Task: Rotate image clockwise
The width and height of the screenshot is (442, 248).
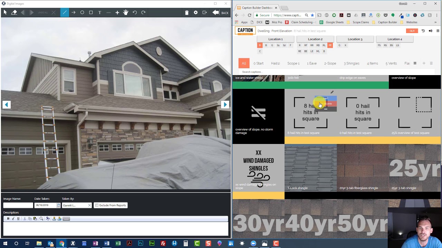Action: (143, 12)
